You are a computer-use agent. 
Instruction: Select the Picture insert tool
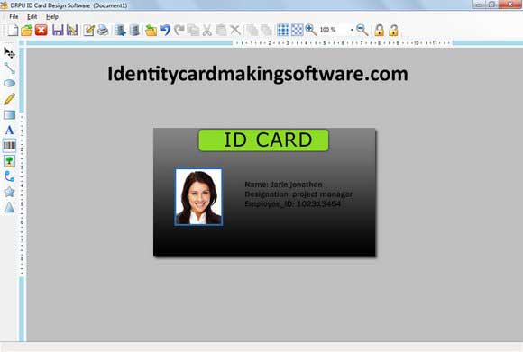tap(9, 161)
